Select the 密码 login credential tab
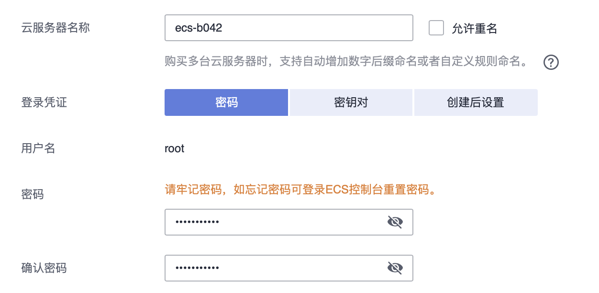The height and width of the screenshot is (293, 599). pos(226,102)
